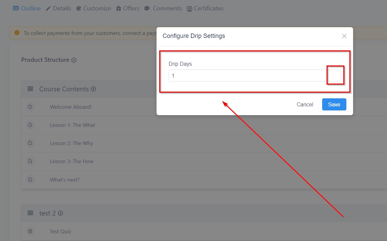
Task: Open the Details tab
Action: click(58, 8)
